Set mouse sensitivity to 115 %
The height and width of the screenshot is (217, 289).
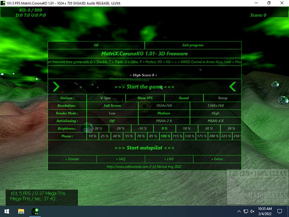pyautogui.click(x=177, y=136)
